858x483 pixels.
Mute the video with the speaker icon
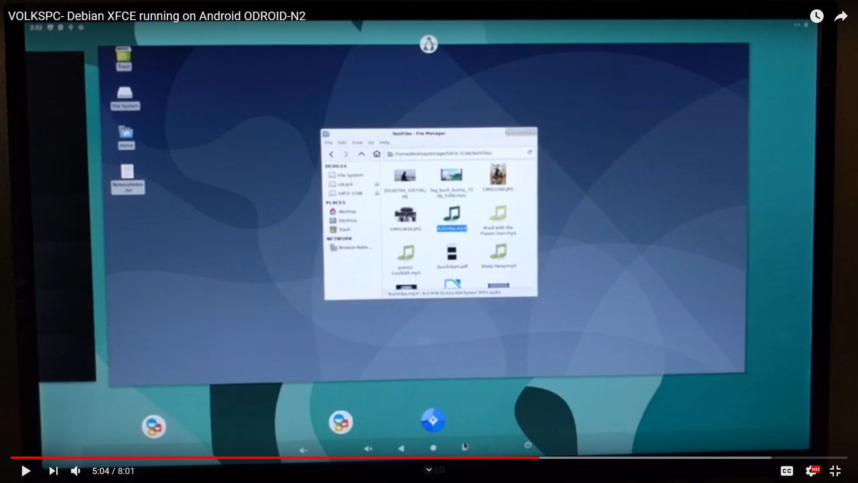pyautogui.click(x=76, y=471)
